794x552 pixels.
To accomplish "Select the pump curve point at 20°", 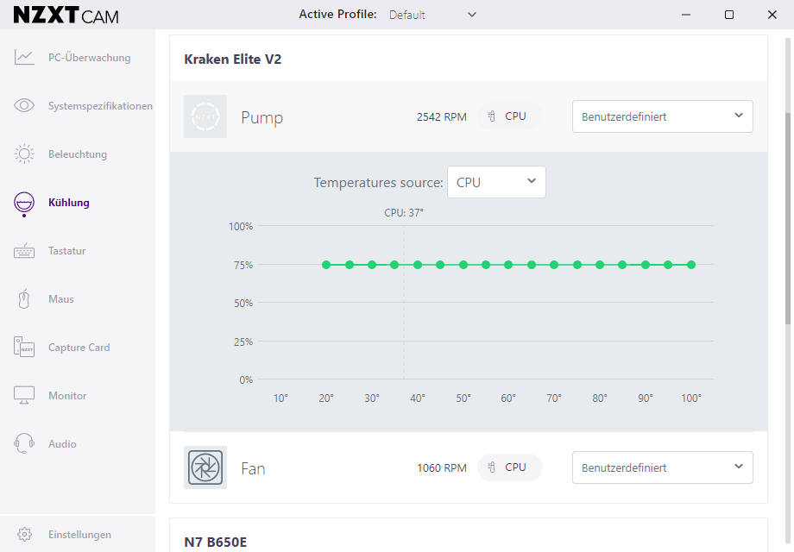I will [326, 265].
